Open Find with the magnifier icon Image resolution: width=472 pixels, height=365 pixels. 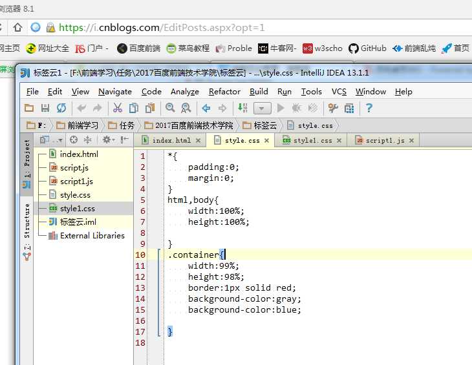[170, 108]
